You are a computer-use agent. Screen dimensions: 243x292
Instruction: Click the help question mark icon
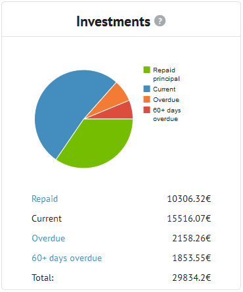point(160,21)
